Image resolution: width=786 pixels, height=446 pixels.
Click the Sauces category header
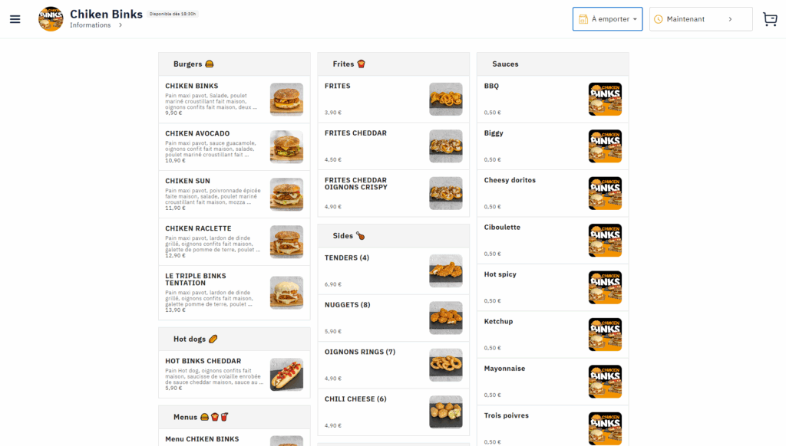click(553, 64)
